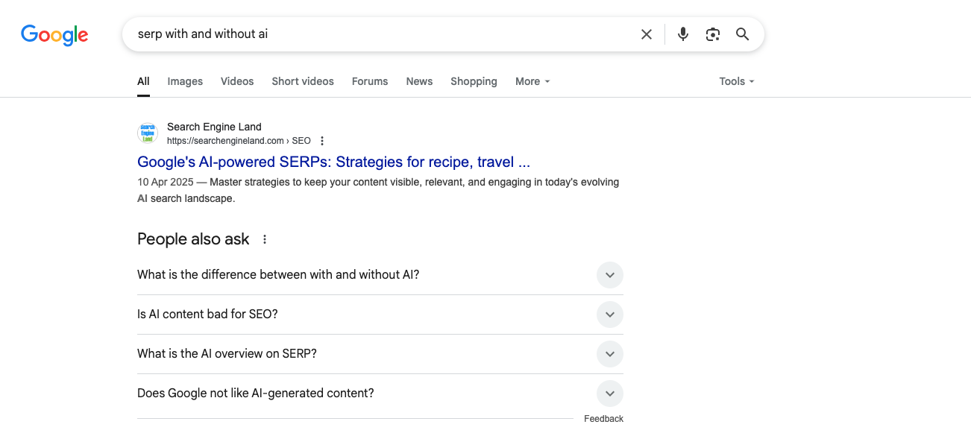This screenshot has width=971, height=436.
Task: Switch to the Shopping tab
Action: click(x=474, y=81)
